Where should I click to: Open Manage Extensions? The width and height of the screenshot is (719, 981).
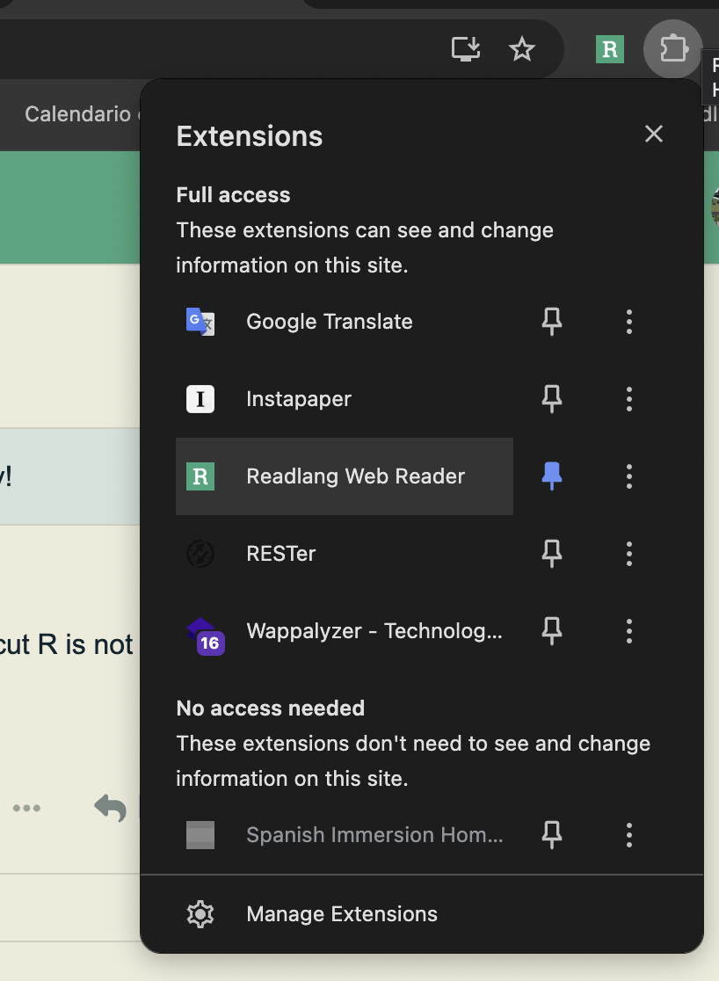[341, 914]
